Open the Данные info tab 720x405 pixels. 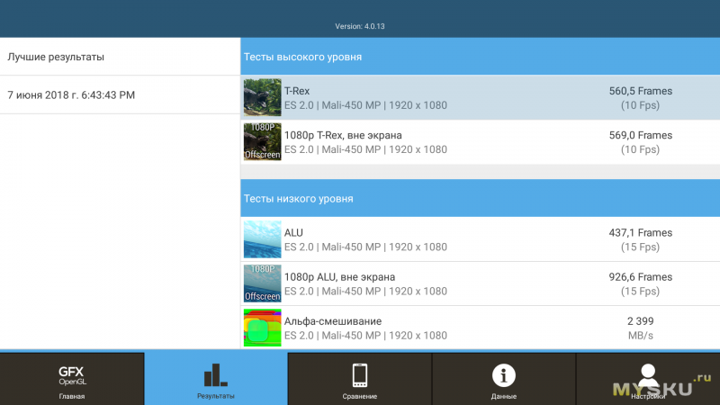[x=504, y=379]
